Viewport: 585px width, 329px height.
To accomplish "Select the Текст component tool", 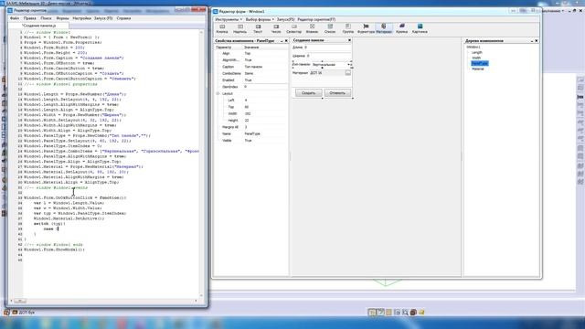I will pos(258,28).
